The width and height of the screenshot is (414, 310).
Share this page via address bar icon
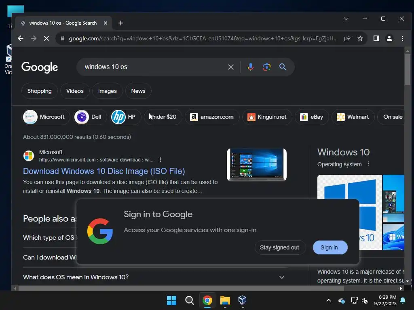pyautogui.click(x=347, y=38)
